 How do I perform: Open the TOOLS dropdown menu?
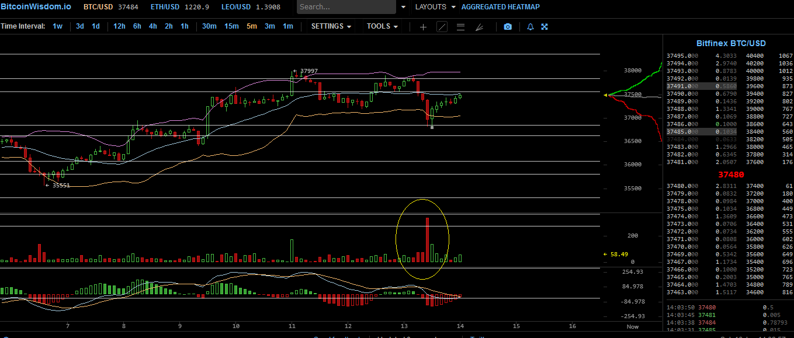[382, 26]
